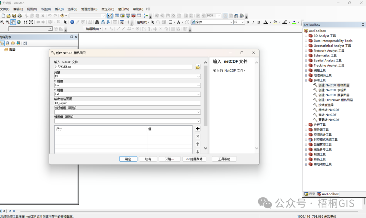Open the 自定义(C) menu
Viewport: 366px width, 218px height.
point(108,9)
